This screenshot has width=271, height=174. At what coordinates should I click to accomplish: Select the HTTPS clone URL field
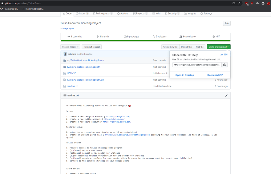[x=197, y=65]
